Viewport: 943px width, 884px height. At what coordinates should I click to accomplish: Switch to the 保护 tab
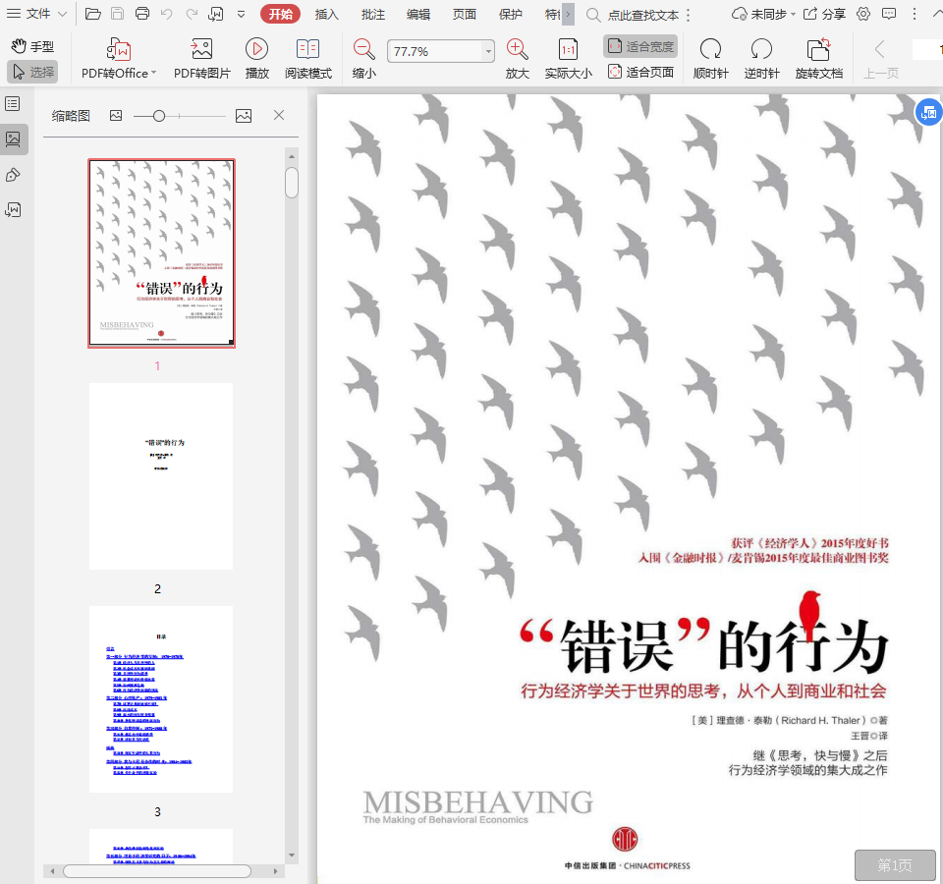tap(510, 15)
